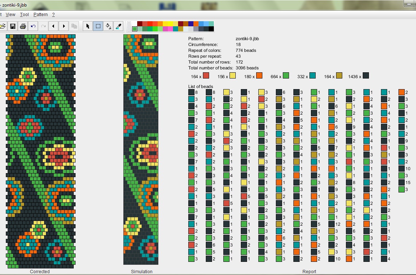Open the ? help menu
The width and height of the screenshot is (416, 275).
click(x=53, y=15)
